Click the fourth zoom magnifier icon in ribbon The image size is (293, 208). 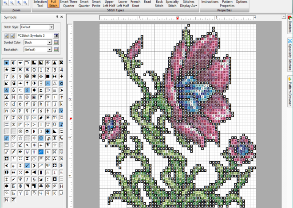point(25,3)
